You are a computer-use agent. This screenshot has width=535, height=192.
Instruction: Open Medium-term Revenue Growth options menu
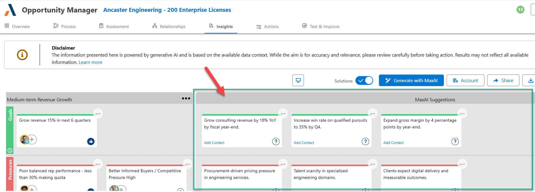point(186,98)
